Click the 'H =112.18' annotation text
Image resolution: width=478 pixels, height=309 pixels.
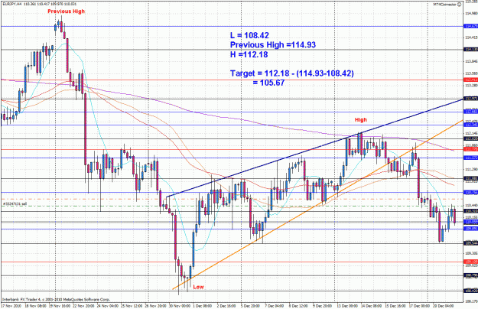pyautogui.click(x=249, y=54)
